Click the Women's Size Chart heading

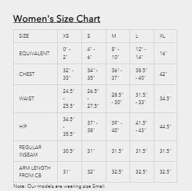57,19
